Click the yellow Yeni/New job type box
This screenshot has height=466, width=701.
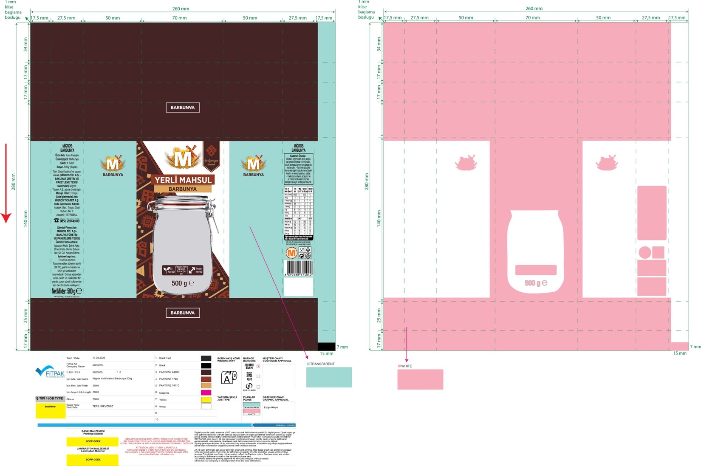[50, 410]
